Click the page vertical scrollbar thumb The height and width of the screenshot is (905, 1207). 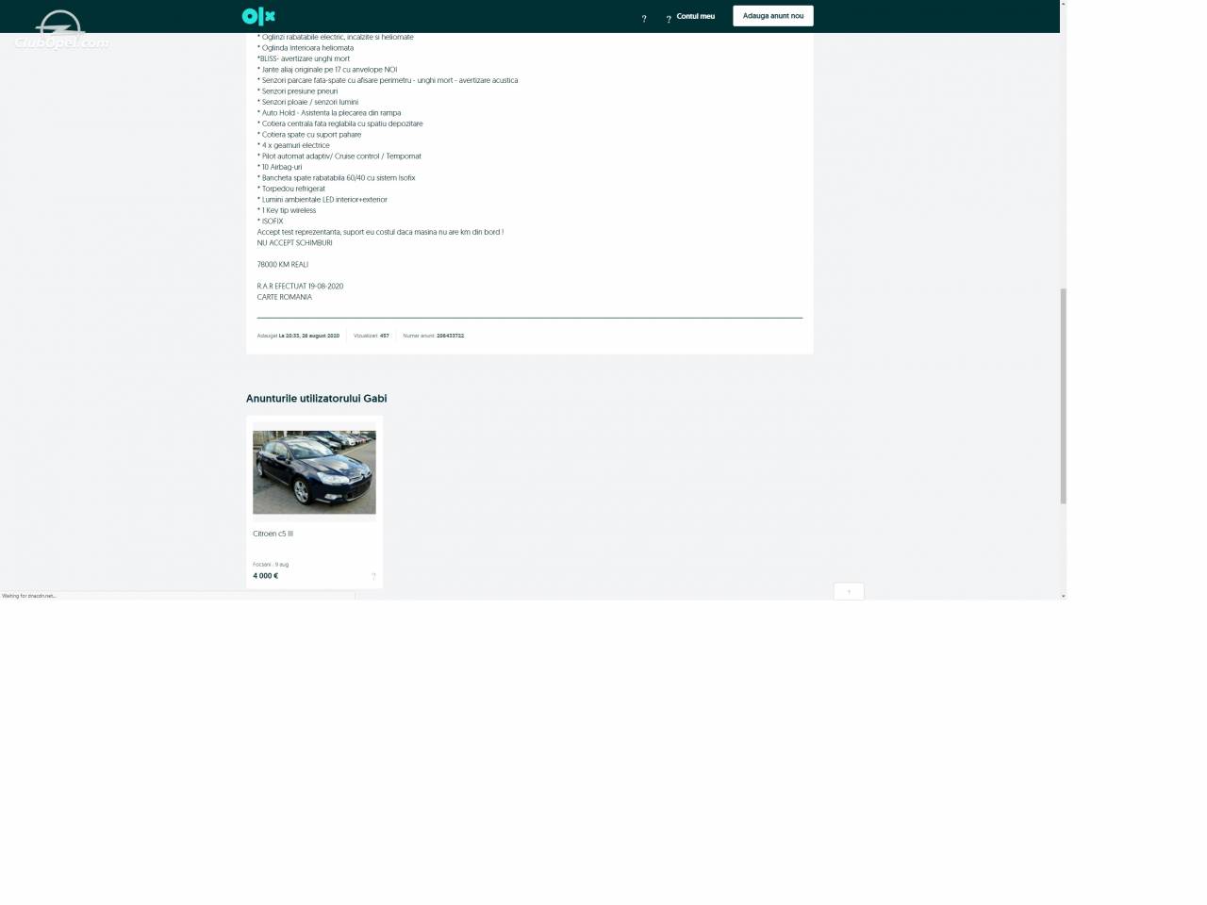[1063, 396]
